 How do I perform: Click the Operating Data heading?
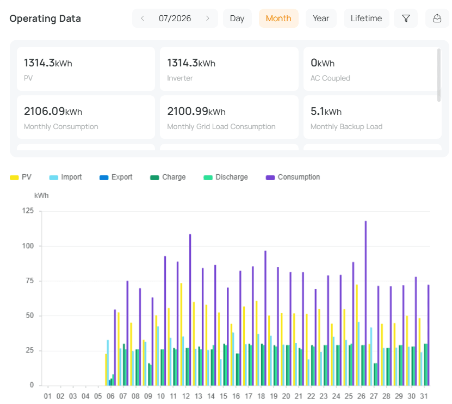(45, 19)
